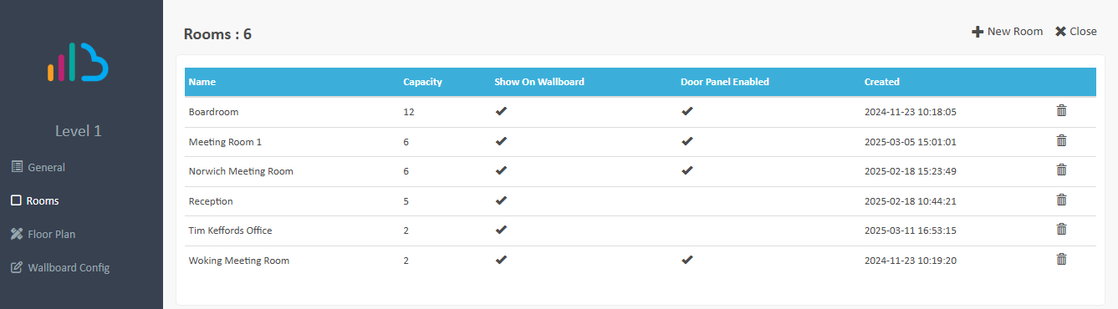Remove Norwich Meeting Room with trash icon
This screenshot has height=309, width=1118.
click(x=1061, y=170)
